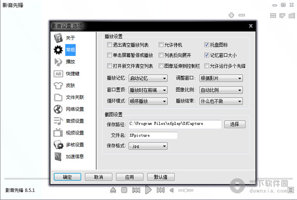Screen dimensions: 297x200
Task: Click the plus icon in main window
Action: pyautogui.click(x=231, y=15)
